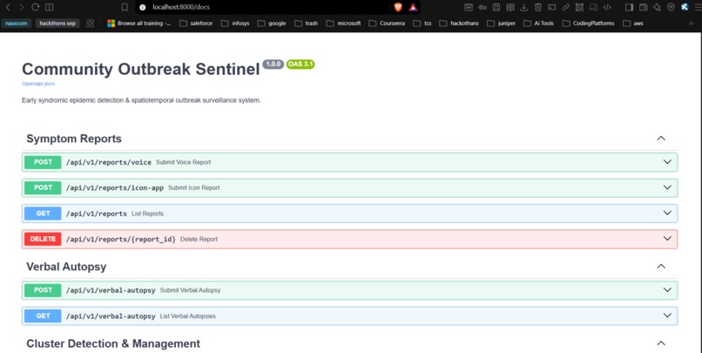Click the POST button for Submit Icon Report
Screen dimensions: 702x353
(x=43, y=187)
